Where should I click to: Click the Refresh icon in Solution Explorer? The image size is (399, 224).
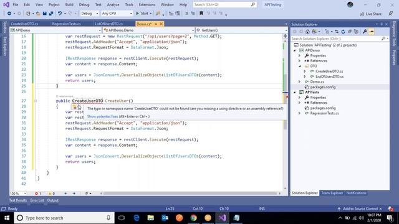pyautogui.click(x=343, y=32)
